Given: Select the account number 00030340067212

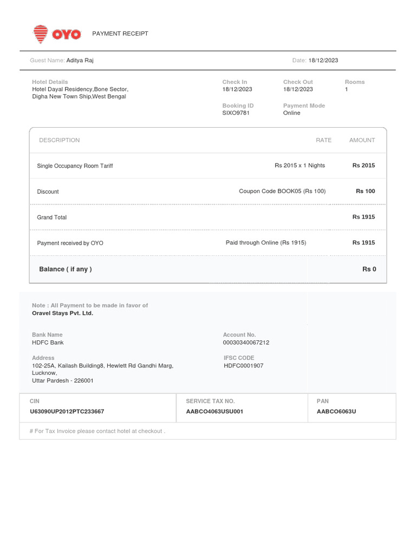Looking at the screenshot, I should click(x=246, y=342).
